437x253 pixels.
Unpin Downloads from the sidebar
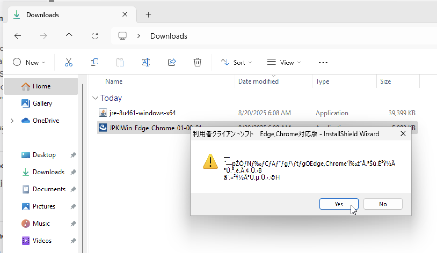73,172
